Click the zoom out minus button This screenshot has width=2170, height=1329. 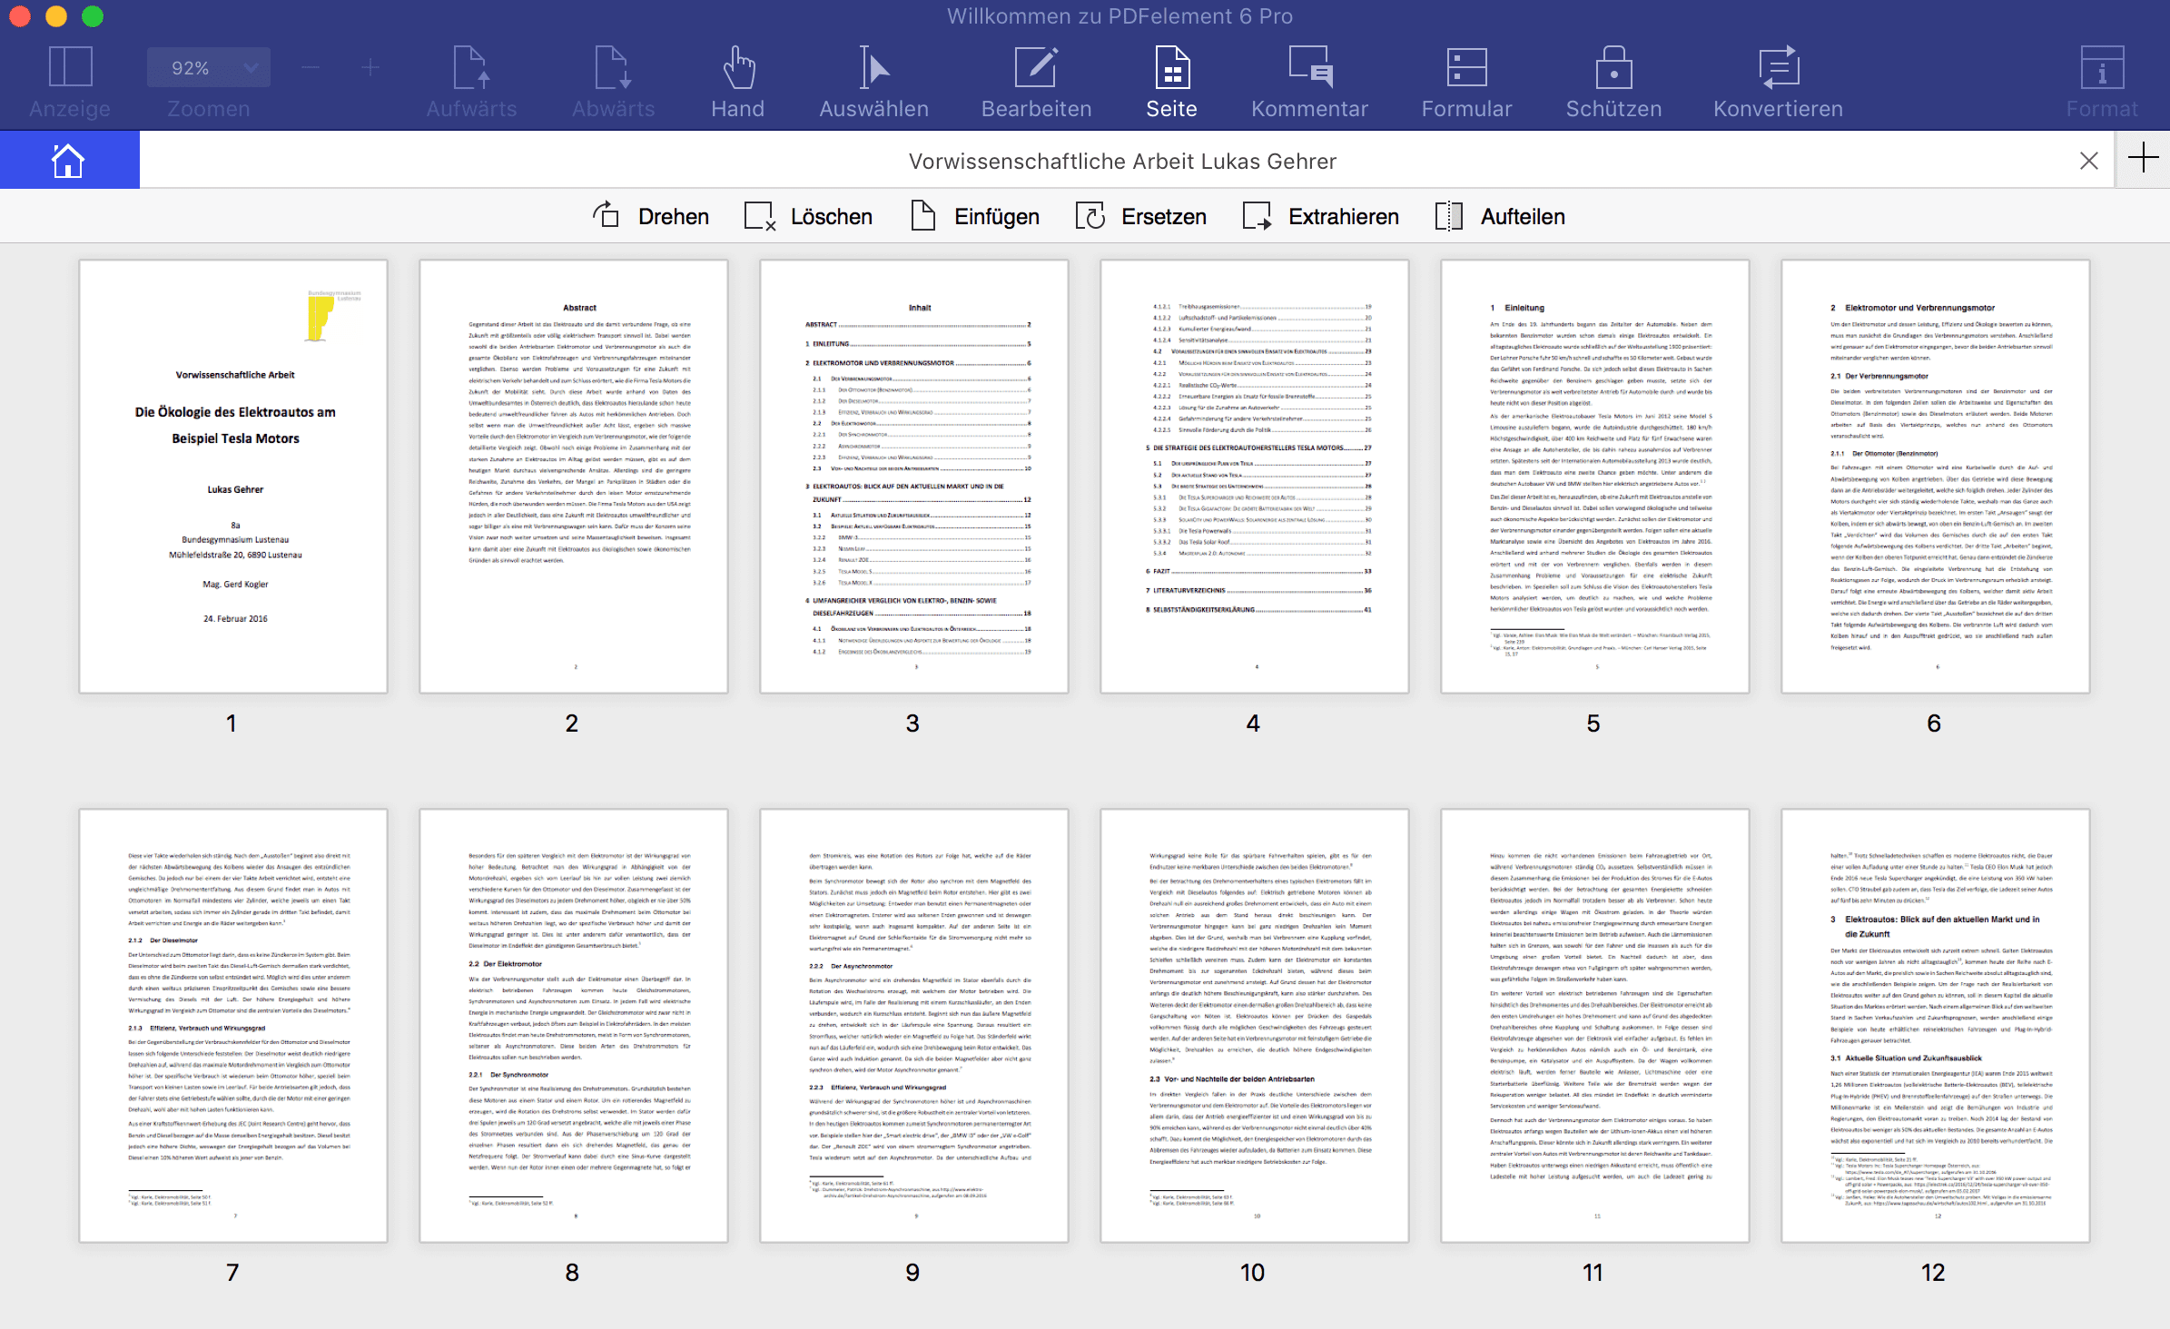[311, 67]
